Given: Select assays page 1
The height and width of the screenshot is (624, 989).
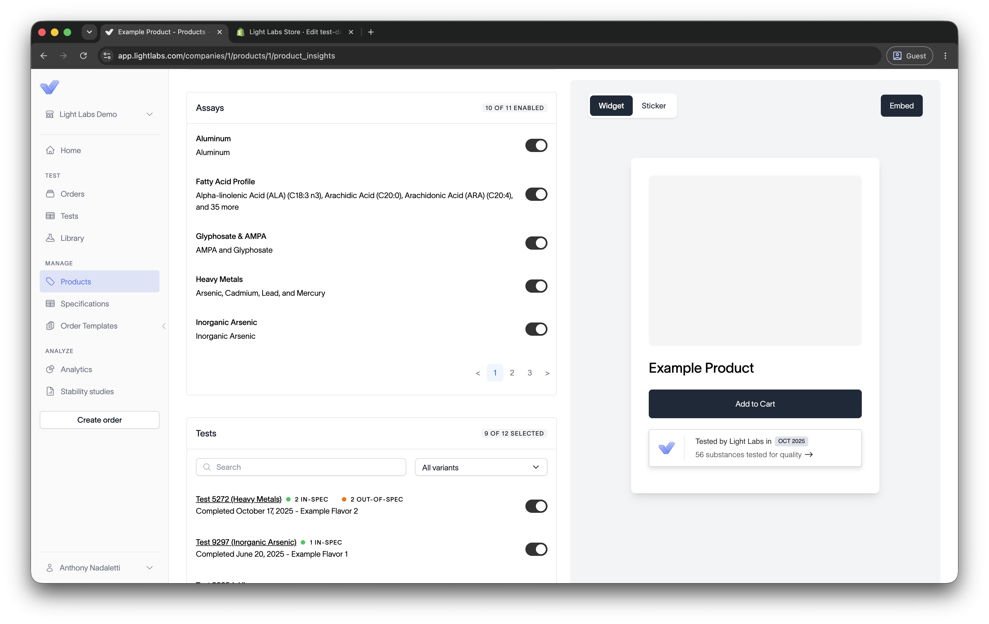Looking at the screenshot, I should click(495, 373).
